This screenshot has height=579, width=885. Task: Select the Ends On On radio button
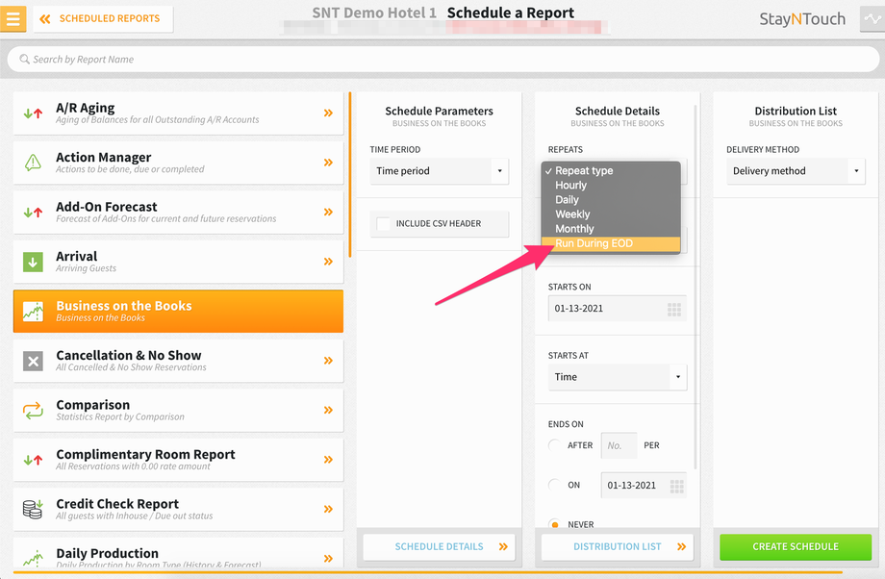[555, 485]
